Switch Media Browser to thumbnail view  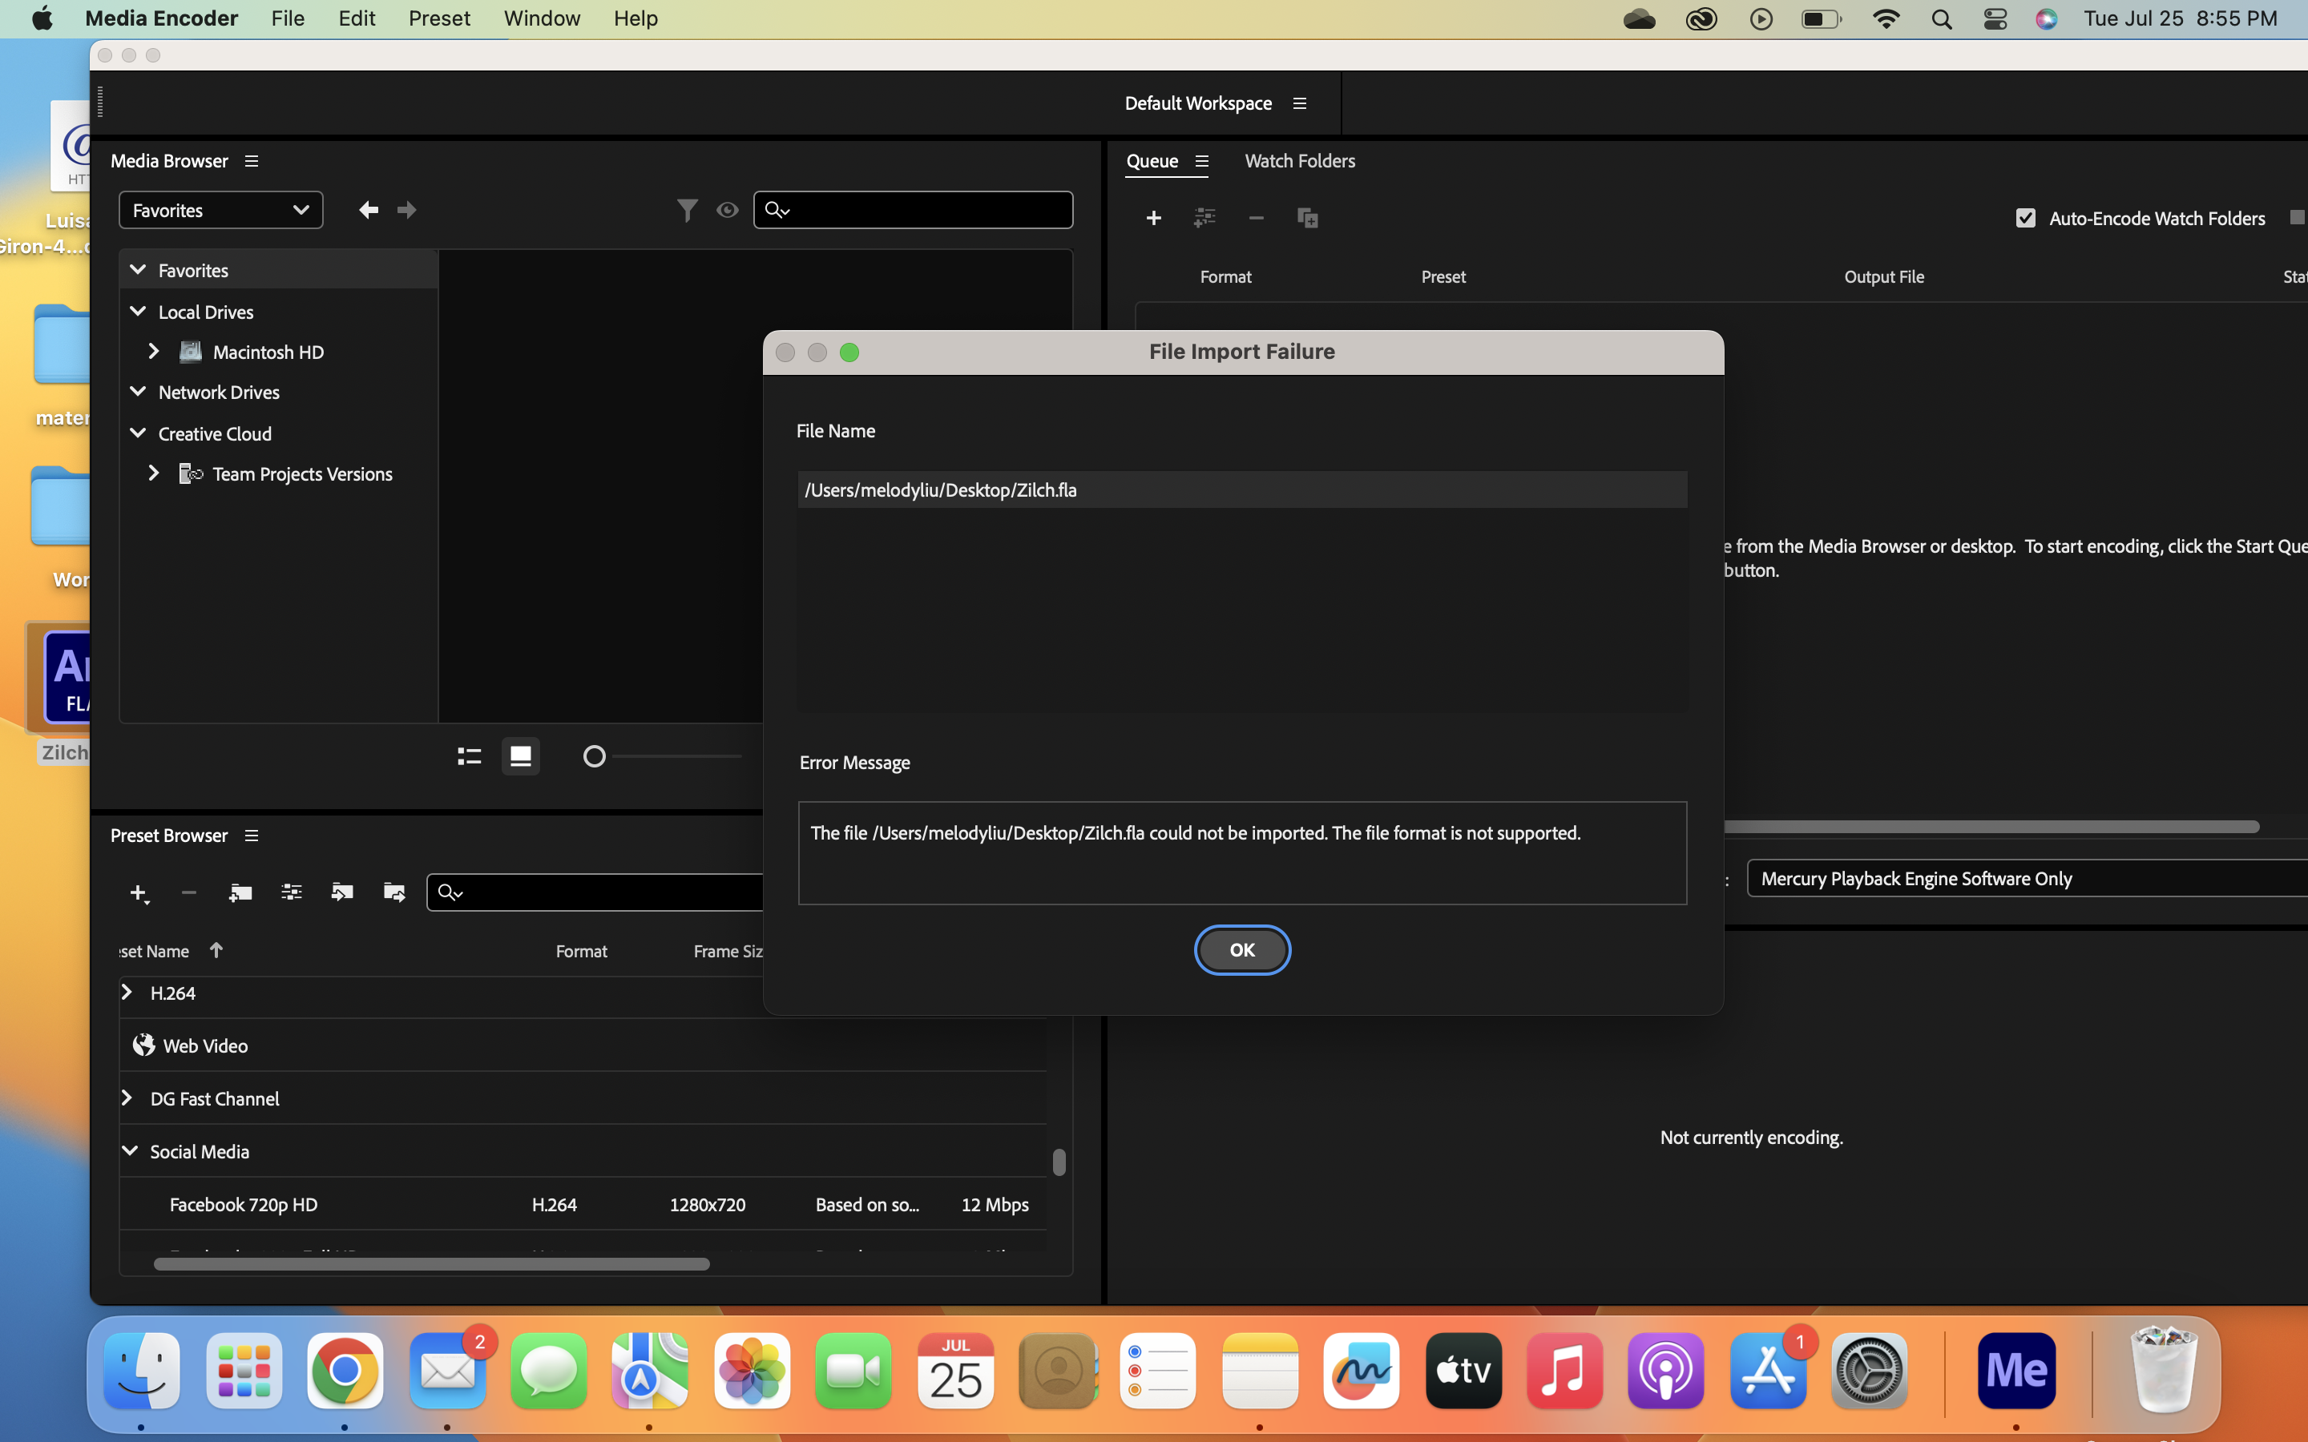pos(521,755)
